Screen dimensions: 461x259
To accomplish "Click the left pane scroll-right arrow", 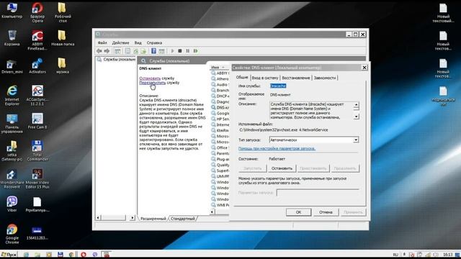I will 132,218.
